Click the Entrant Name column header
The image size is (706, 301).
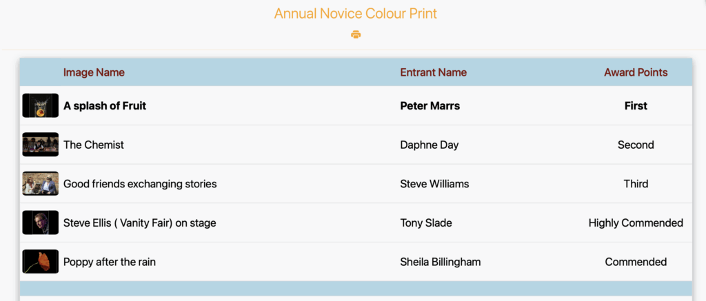433,72
